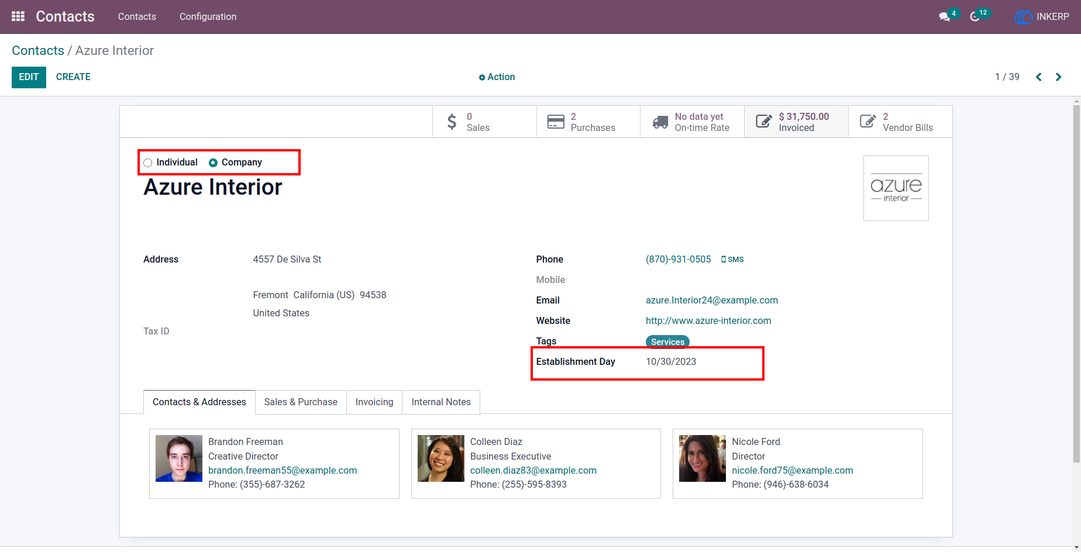Open the conversations chat icon
The width and height of the screenshot is (1081, 552).
click(x=944, y=17)
